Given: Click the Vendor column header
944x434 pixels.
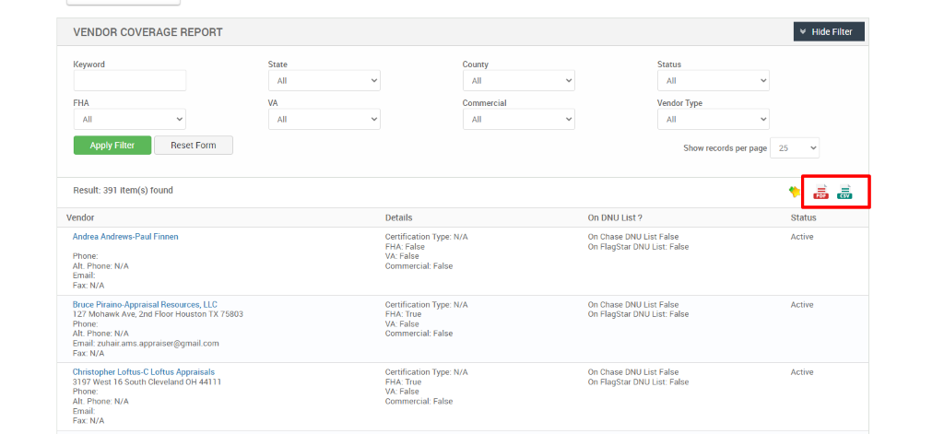Looking at the screenshot, I should pos(80,217).
